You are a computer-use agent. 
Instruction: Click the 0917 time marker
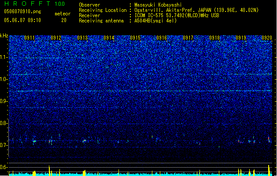point(188,38)
